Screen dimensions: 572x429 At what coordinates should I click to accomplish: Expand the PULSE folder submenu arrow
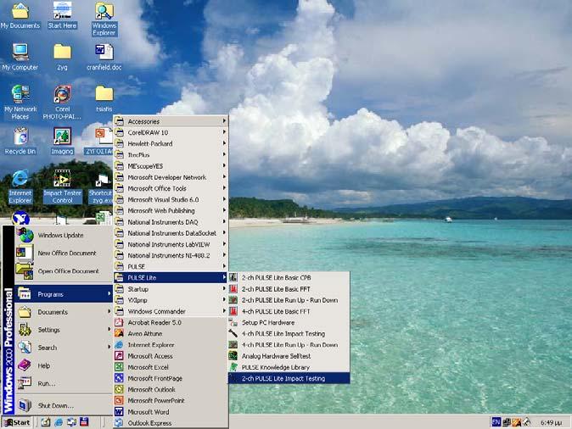(x=224, y=266)
